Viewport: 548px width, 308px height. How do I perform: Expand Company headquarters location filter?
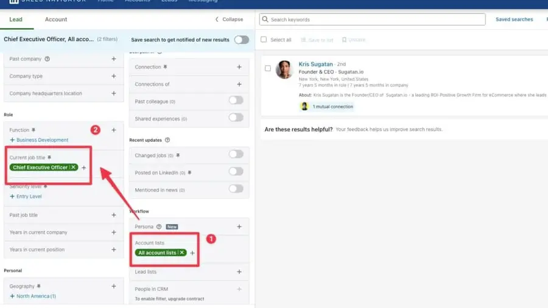[114, 93]
